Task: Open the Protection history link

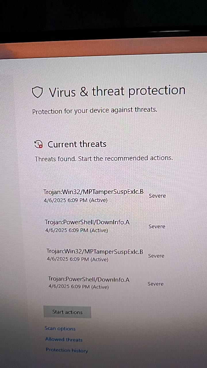Action: 67,350
